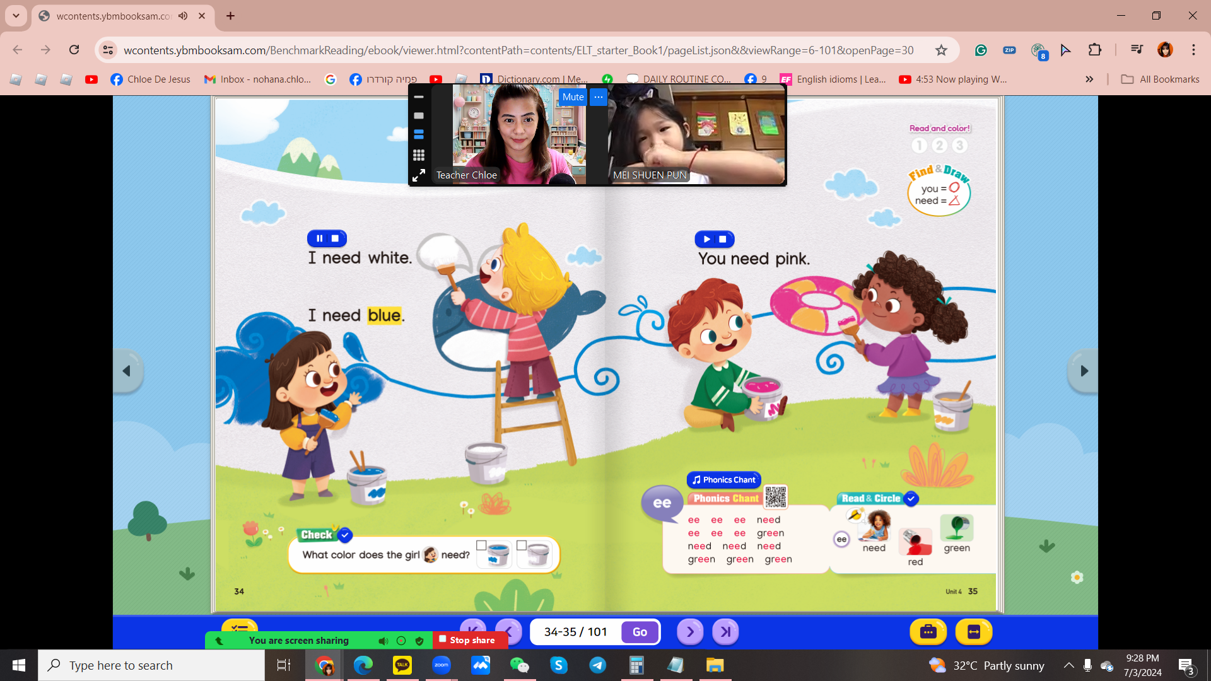Go to the previous spread arrow on left

(x=127, y=371)
